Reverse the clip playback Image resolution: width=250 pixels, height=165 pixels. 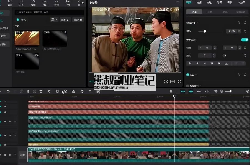65,91
